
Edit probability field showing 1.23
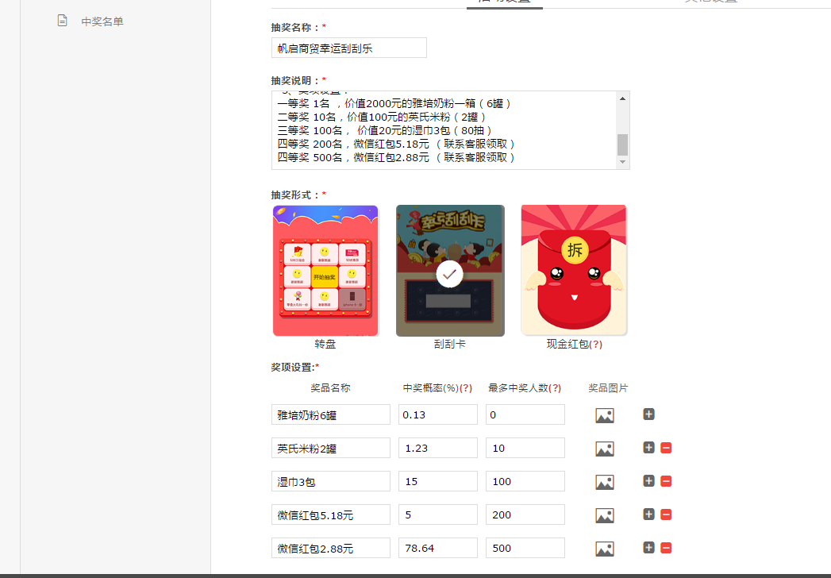coord(438,448)
